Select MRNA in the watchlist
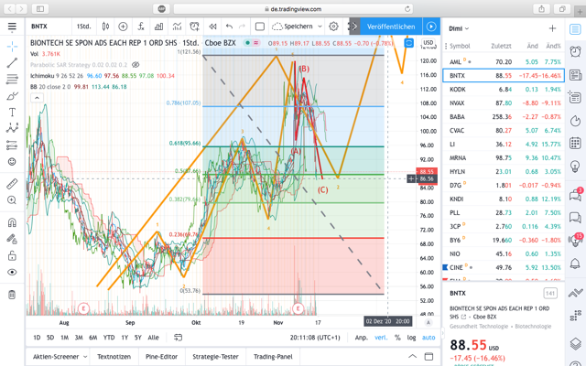 click(504, 158)
